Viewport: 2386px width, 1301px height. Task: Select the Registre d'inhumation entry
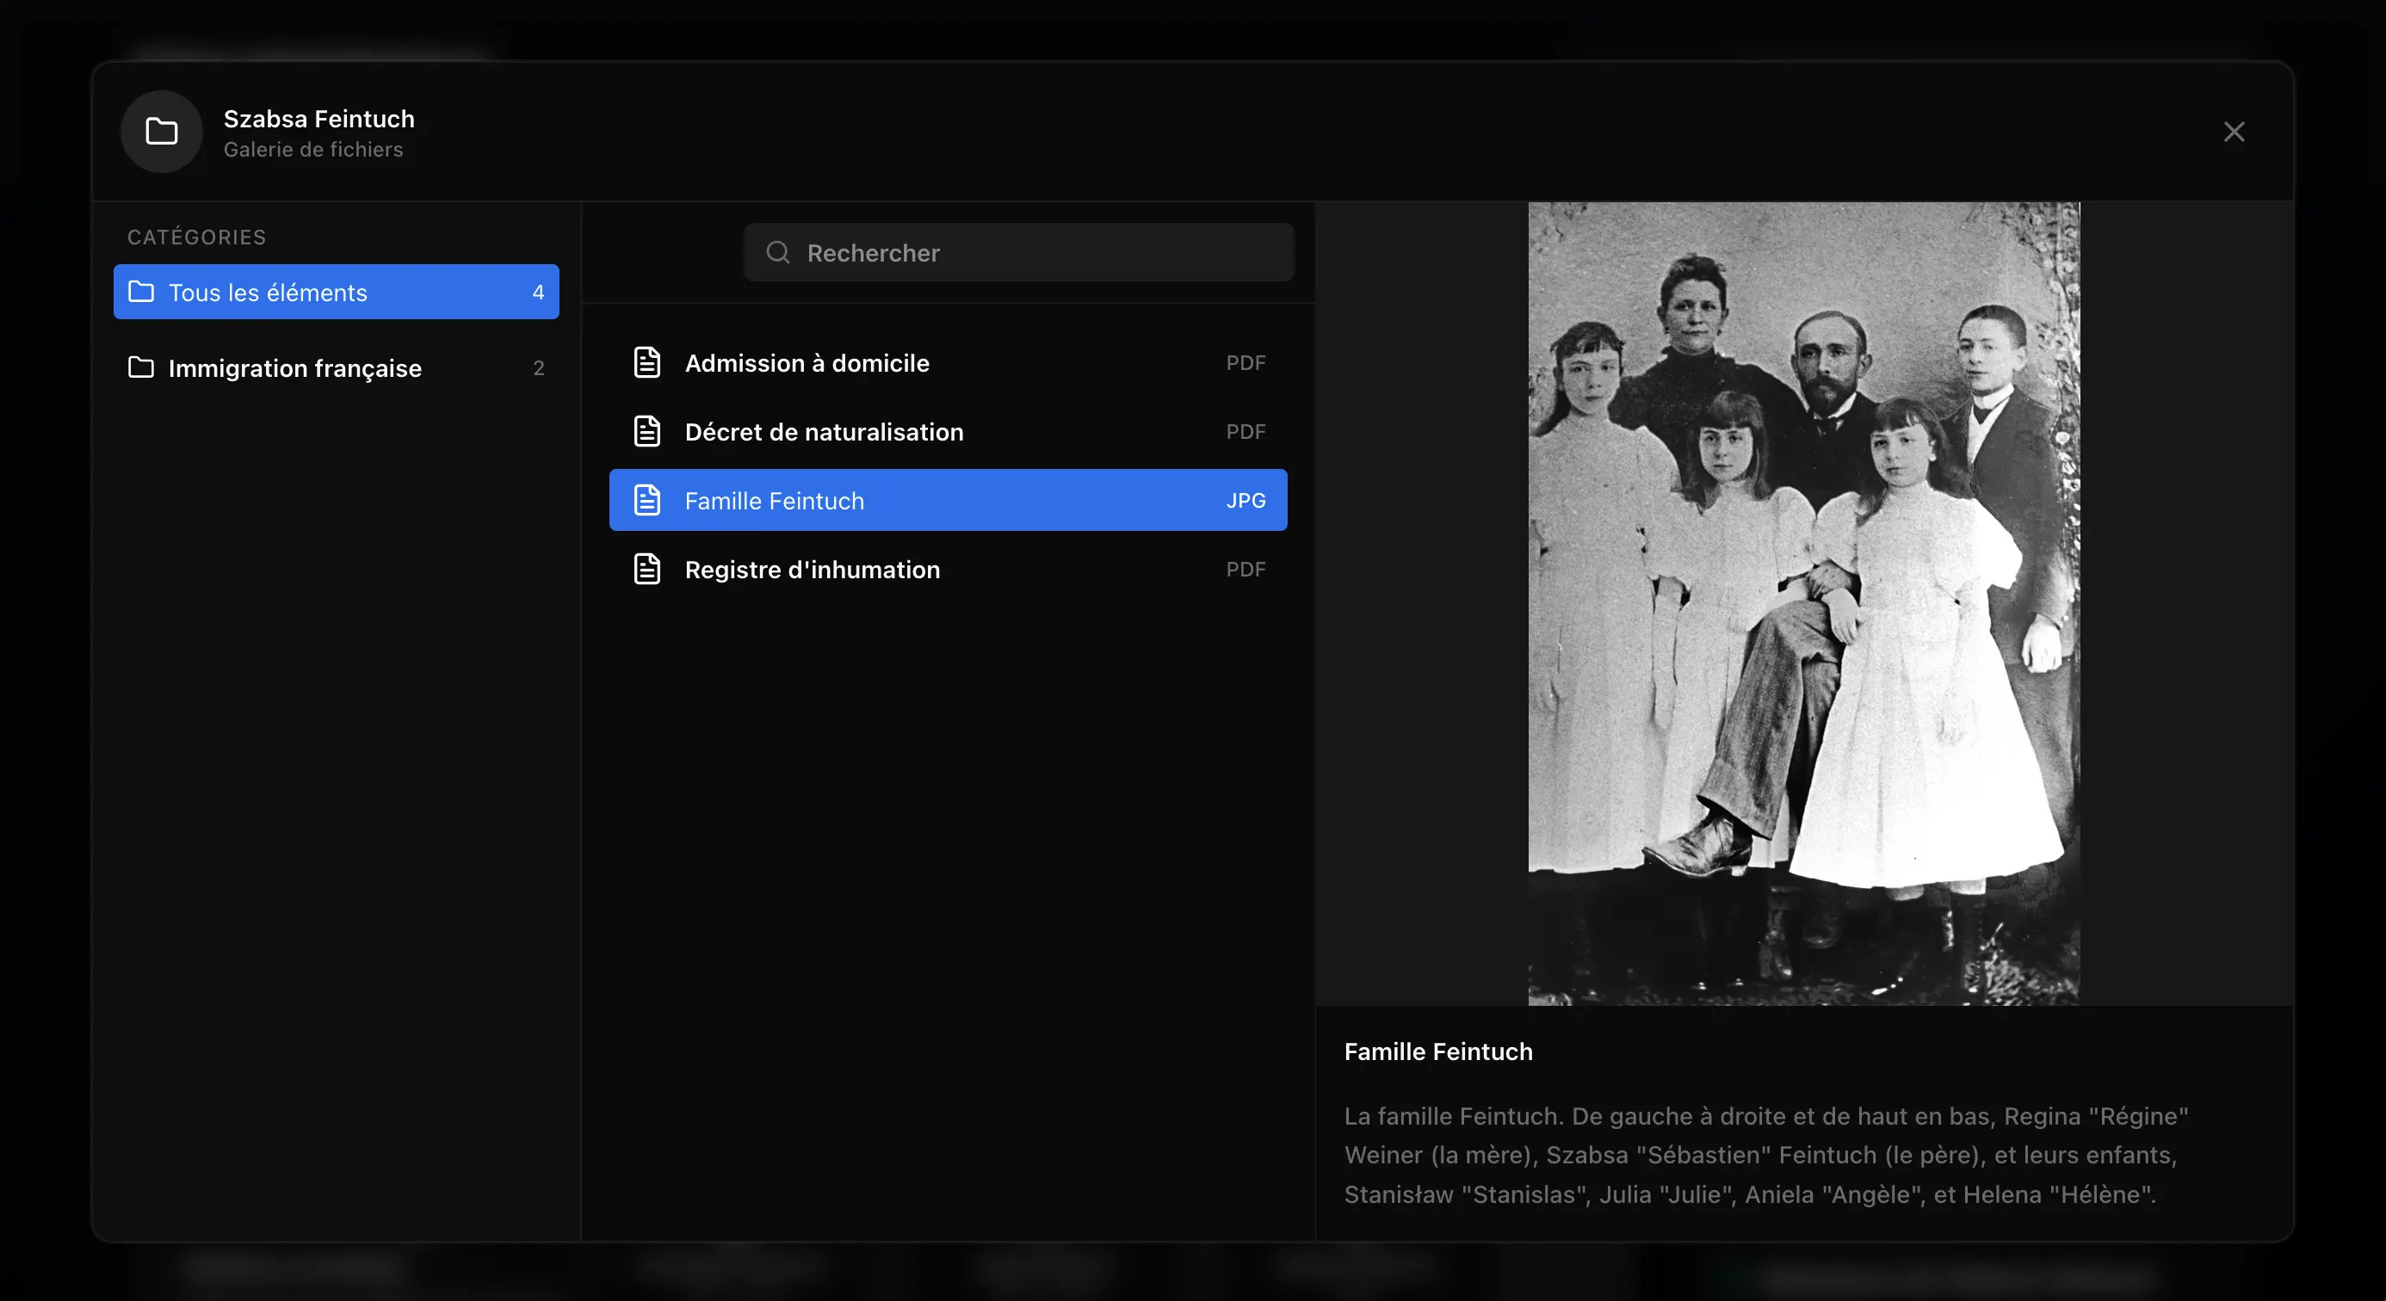(813, 570)
